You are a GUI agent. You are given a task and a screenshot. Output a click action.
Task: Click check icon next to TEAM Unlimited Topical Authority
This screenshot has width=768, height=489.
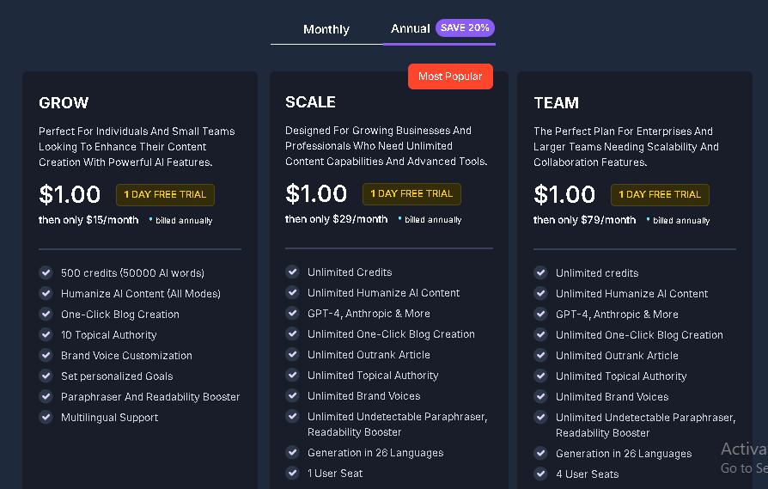(x=540, y=376)
